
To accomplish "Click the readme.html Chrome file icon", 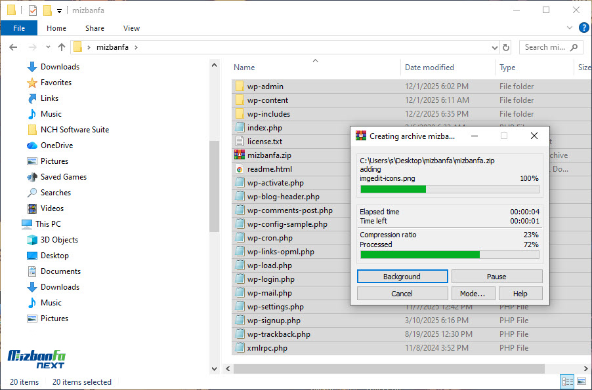I will tap(240, 169).
